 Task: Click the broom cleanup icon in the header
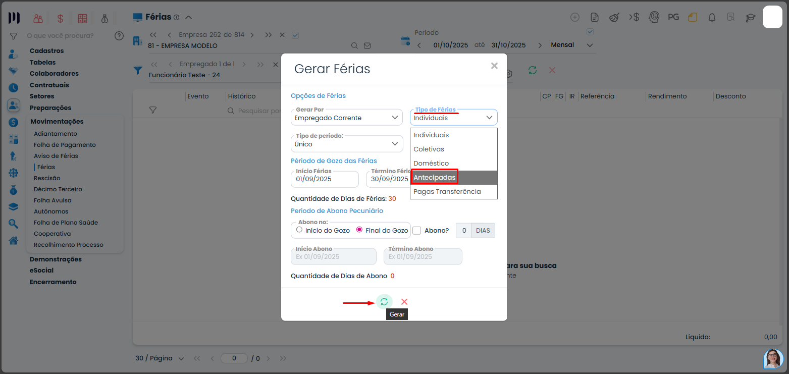tap(614, 17)
